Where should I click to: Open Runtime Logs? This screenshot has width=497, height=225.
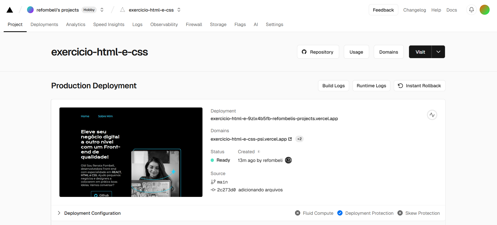(x=371, y=86)
